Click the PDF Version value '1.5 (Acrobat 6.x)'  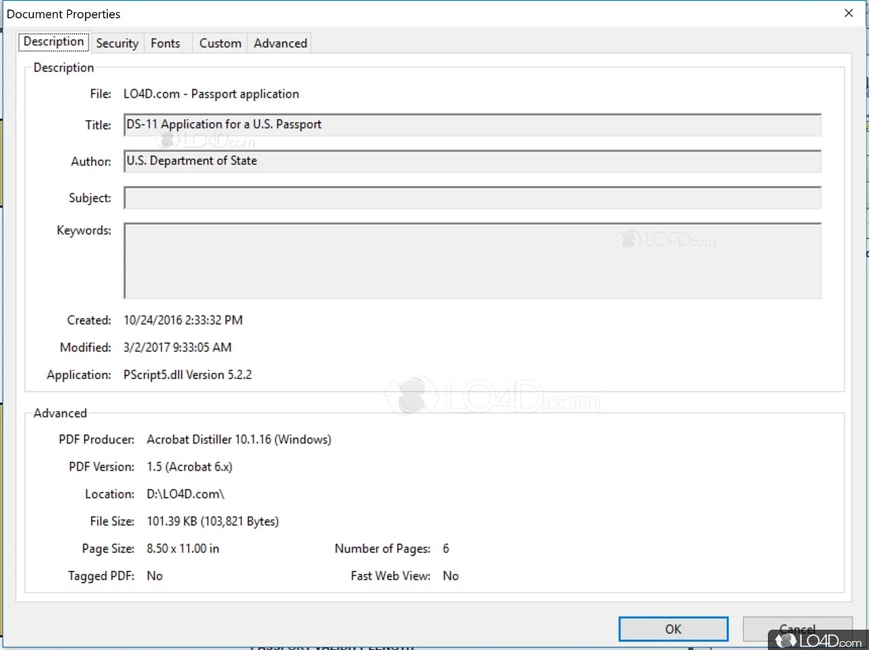(x=189, y=467)
